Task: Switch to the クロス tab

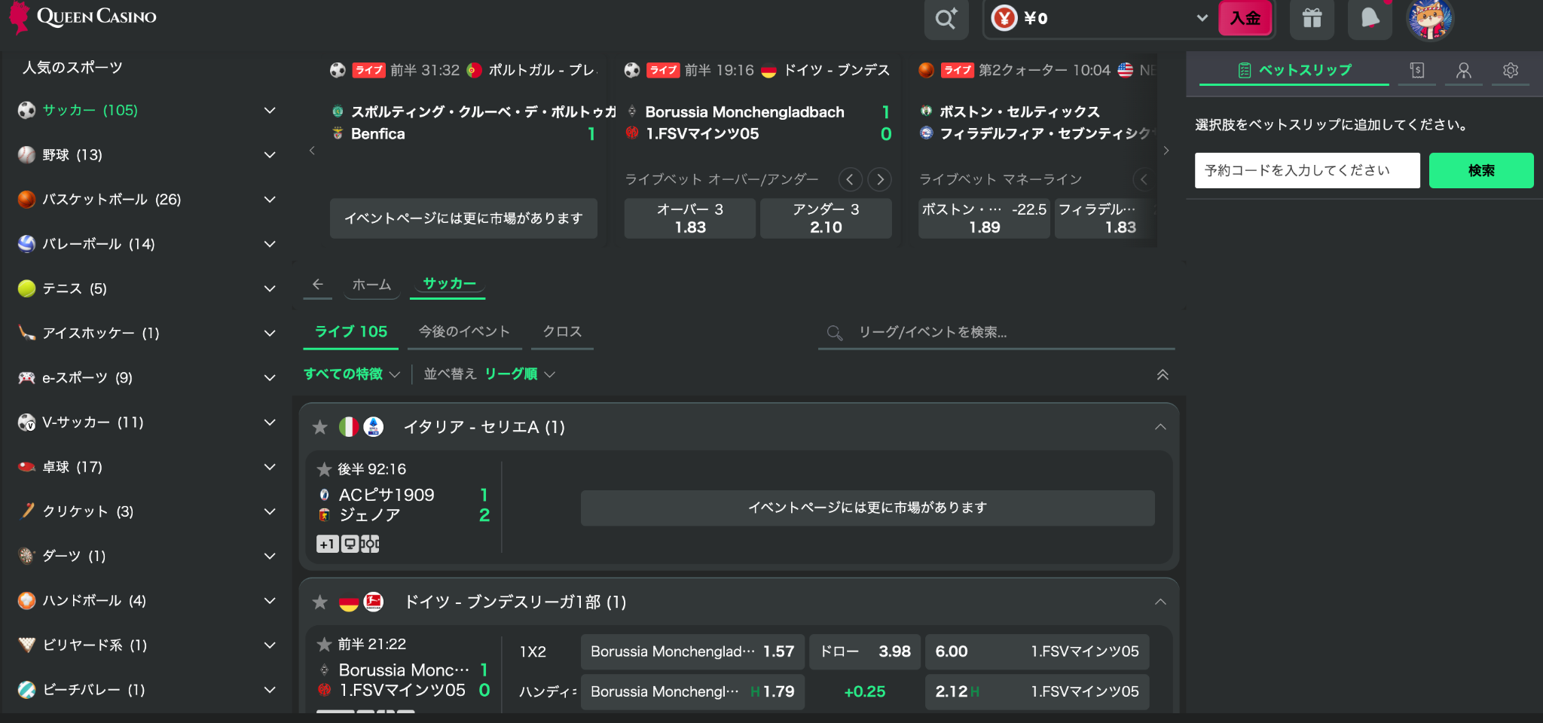Action: pos(562,332)
